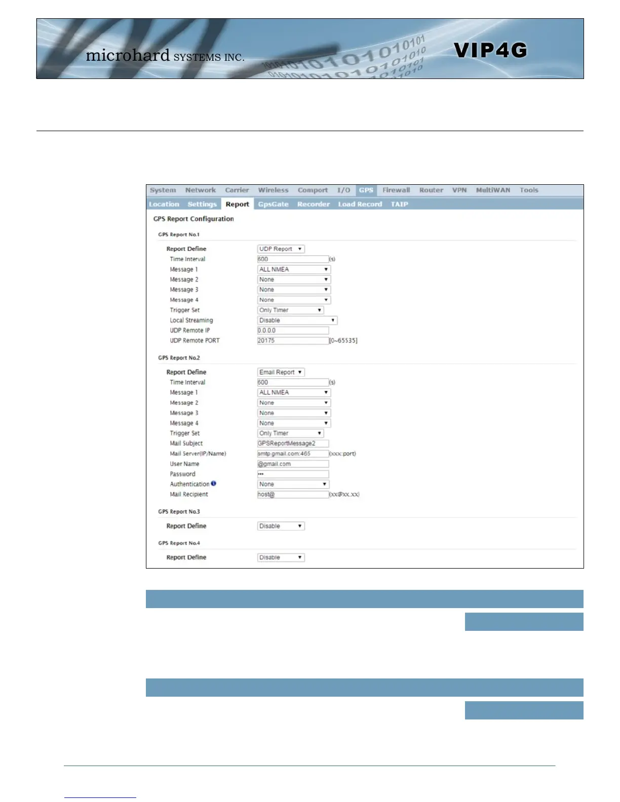620x802 pixels.
Task: Click the Mail Recipient field
Action: [293, 495]
